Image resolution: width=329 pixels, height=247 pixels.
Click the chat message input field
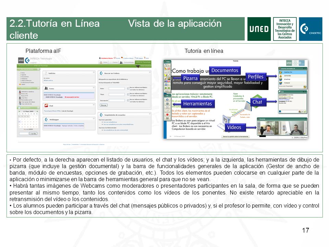[x=290, y=111]
